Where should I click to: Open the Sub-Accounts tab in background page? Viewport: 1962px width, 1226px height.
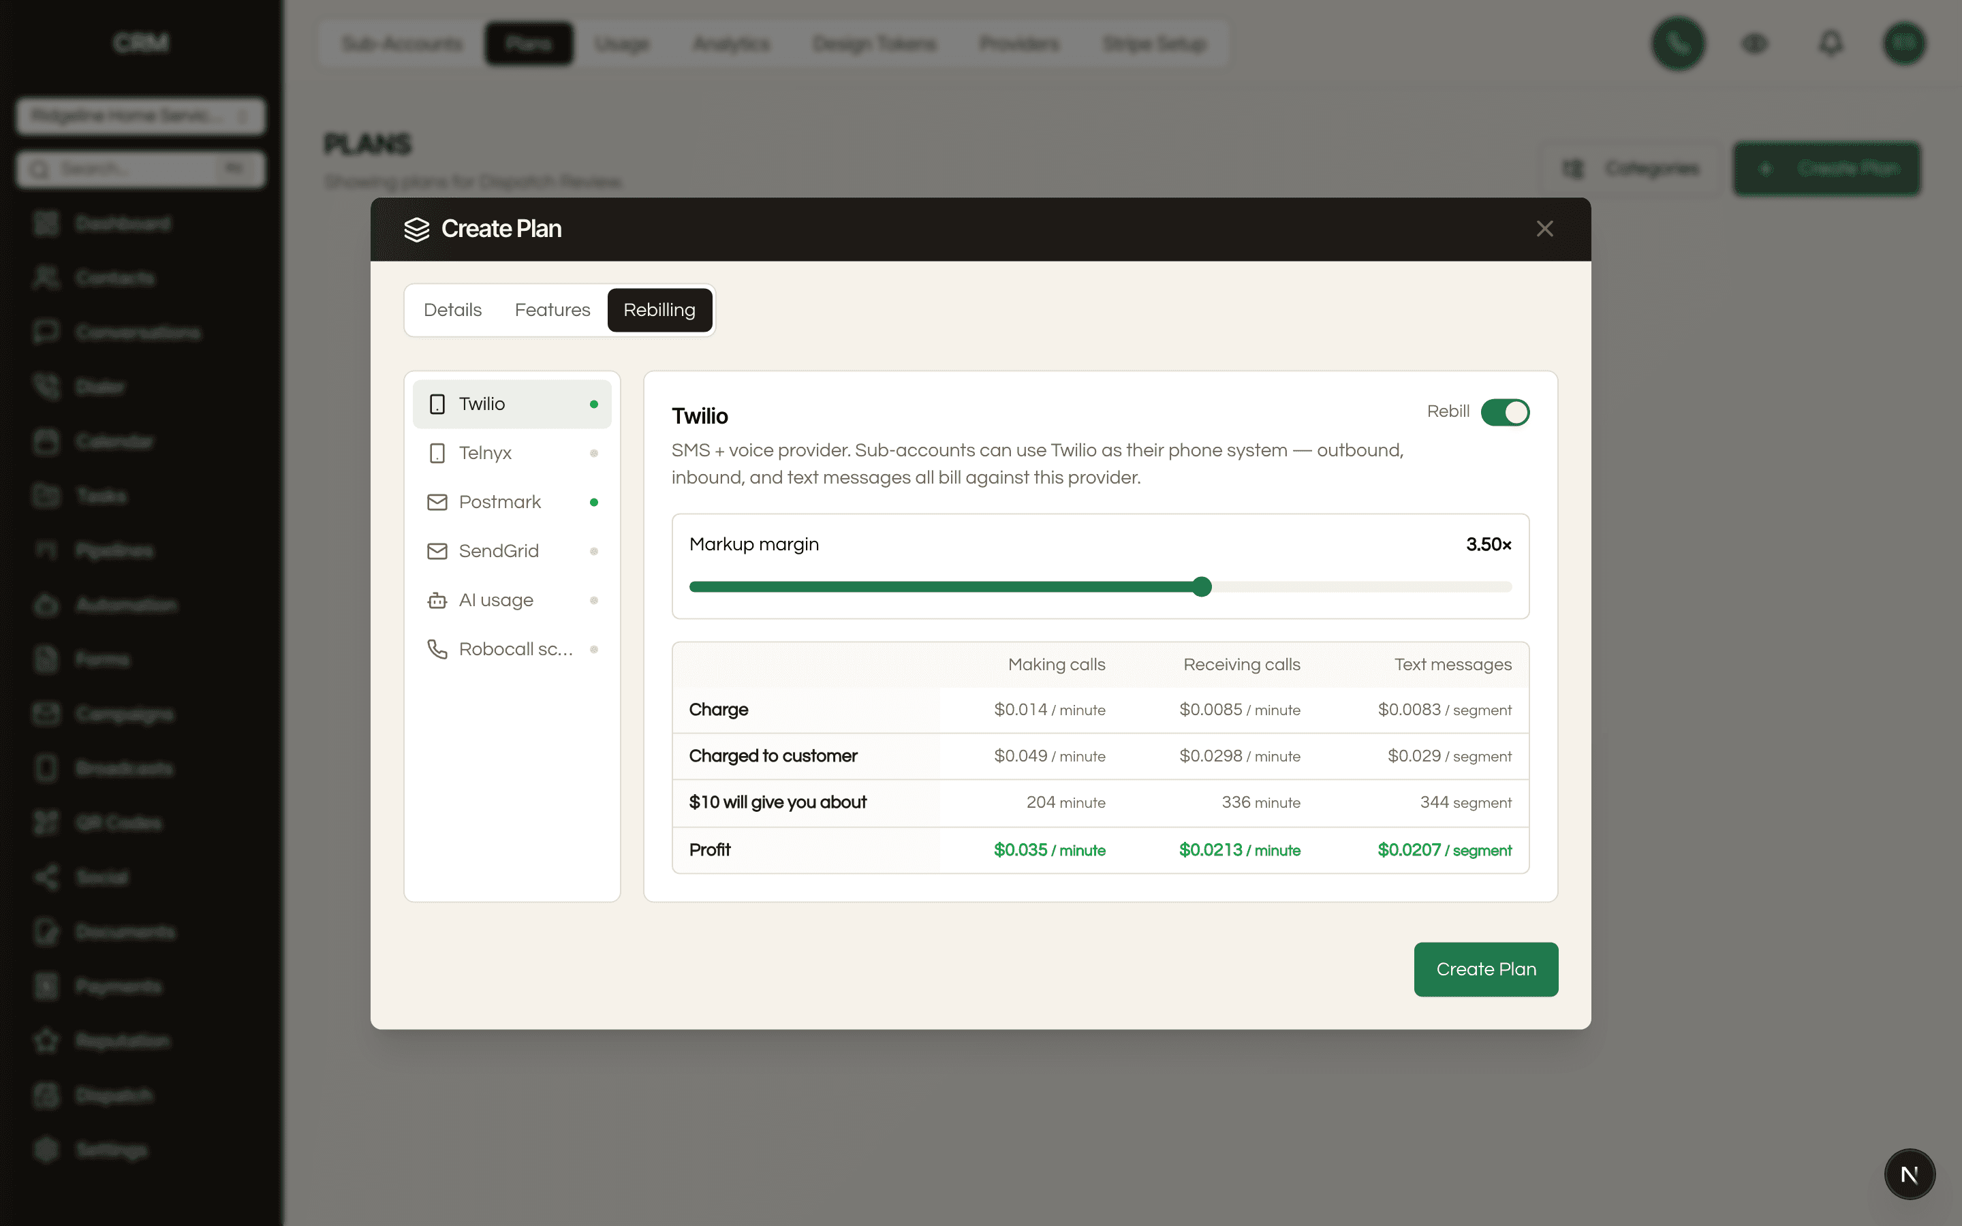[402, 43]
